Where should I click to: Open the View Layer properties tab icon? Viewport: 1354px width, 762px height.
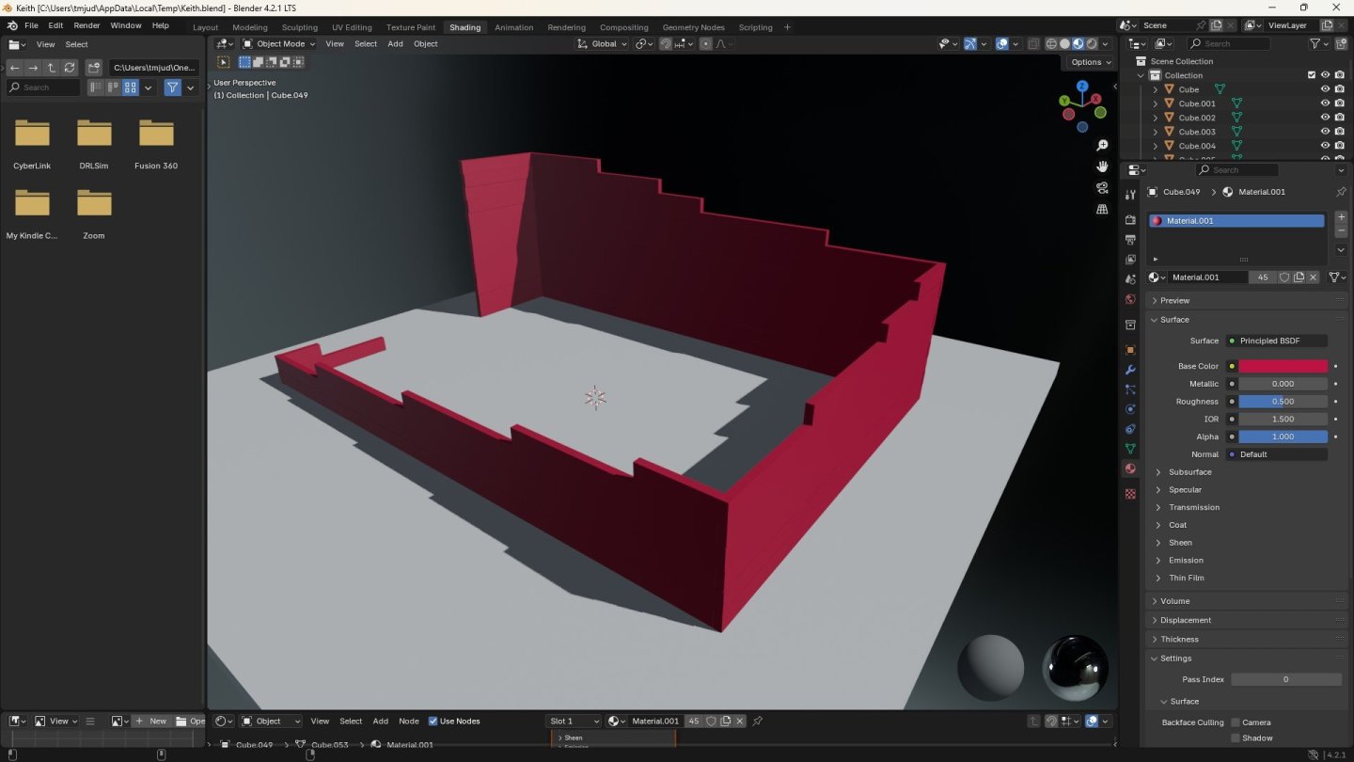(1130, 260)
